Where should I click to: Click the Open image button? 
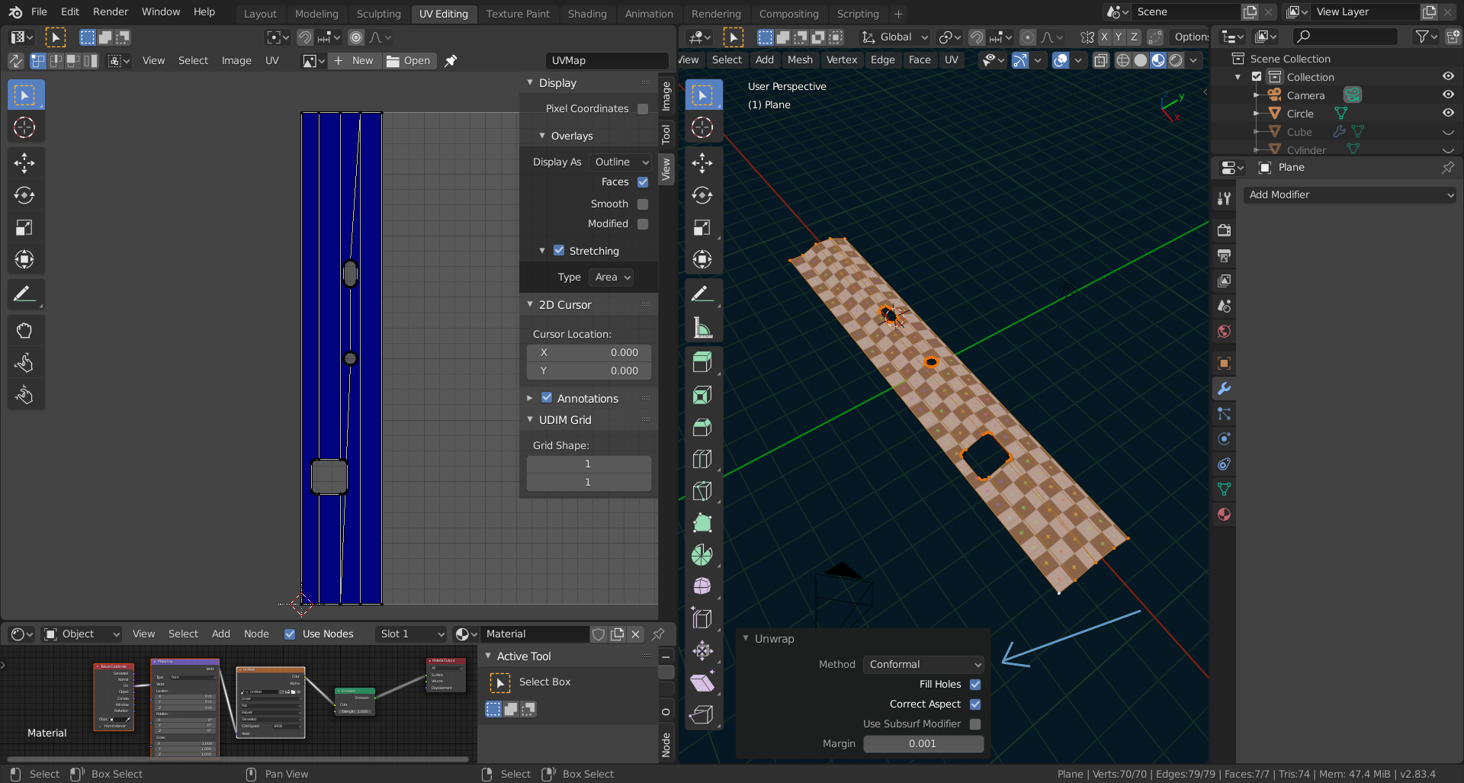point(409,61)
